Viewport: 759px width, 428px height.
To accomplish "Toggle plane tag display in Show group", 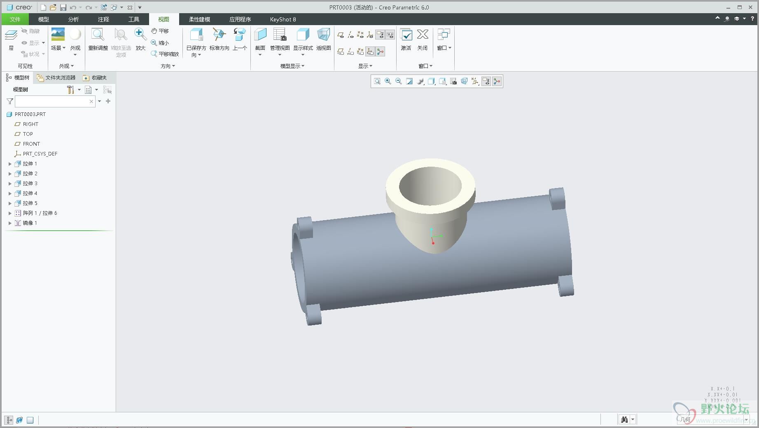I will pos(341,51).
